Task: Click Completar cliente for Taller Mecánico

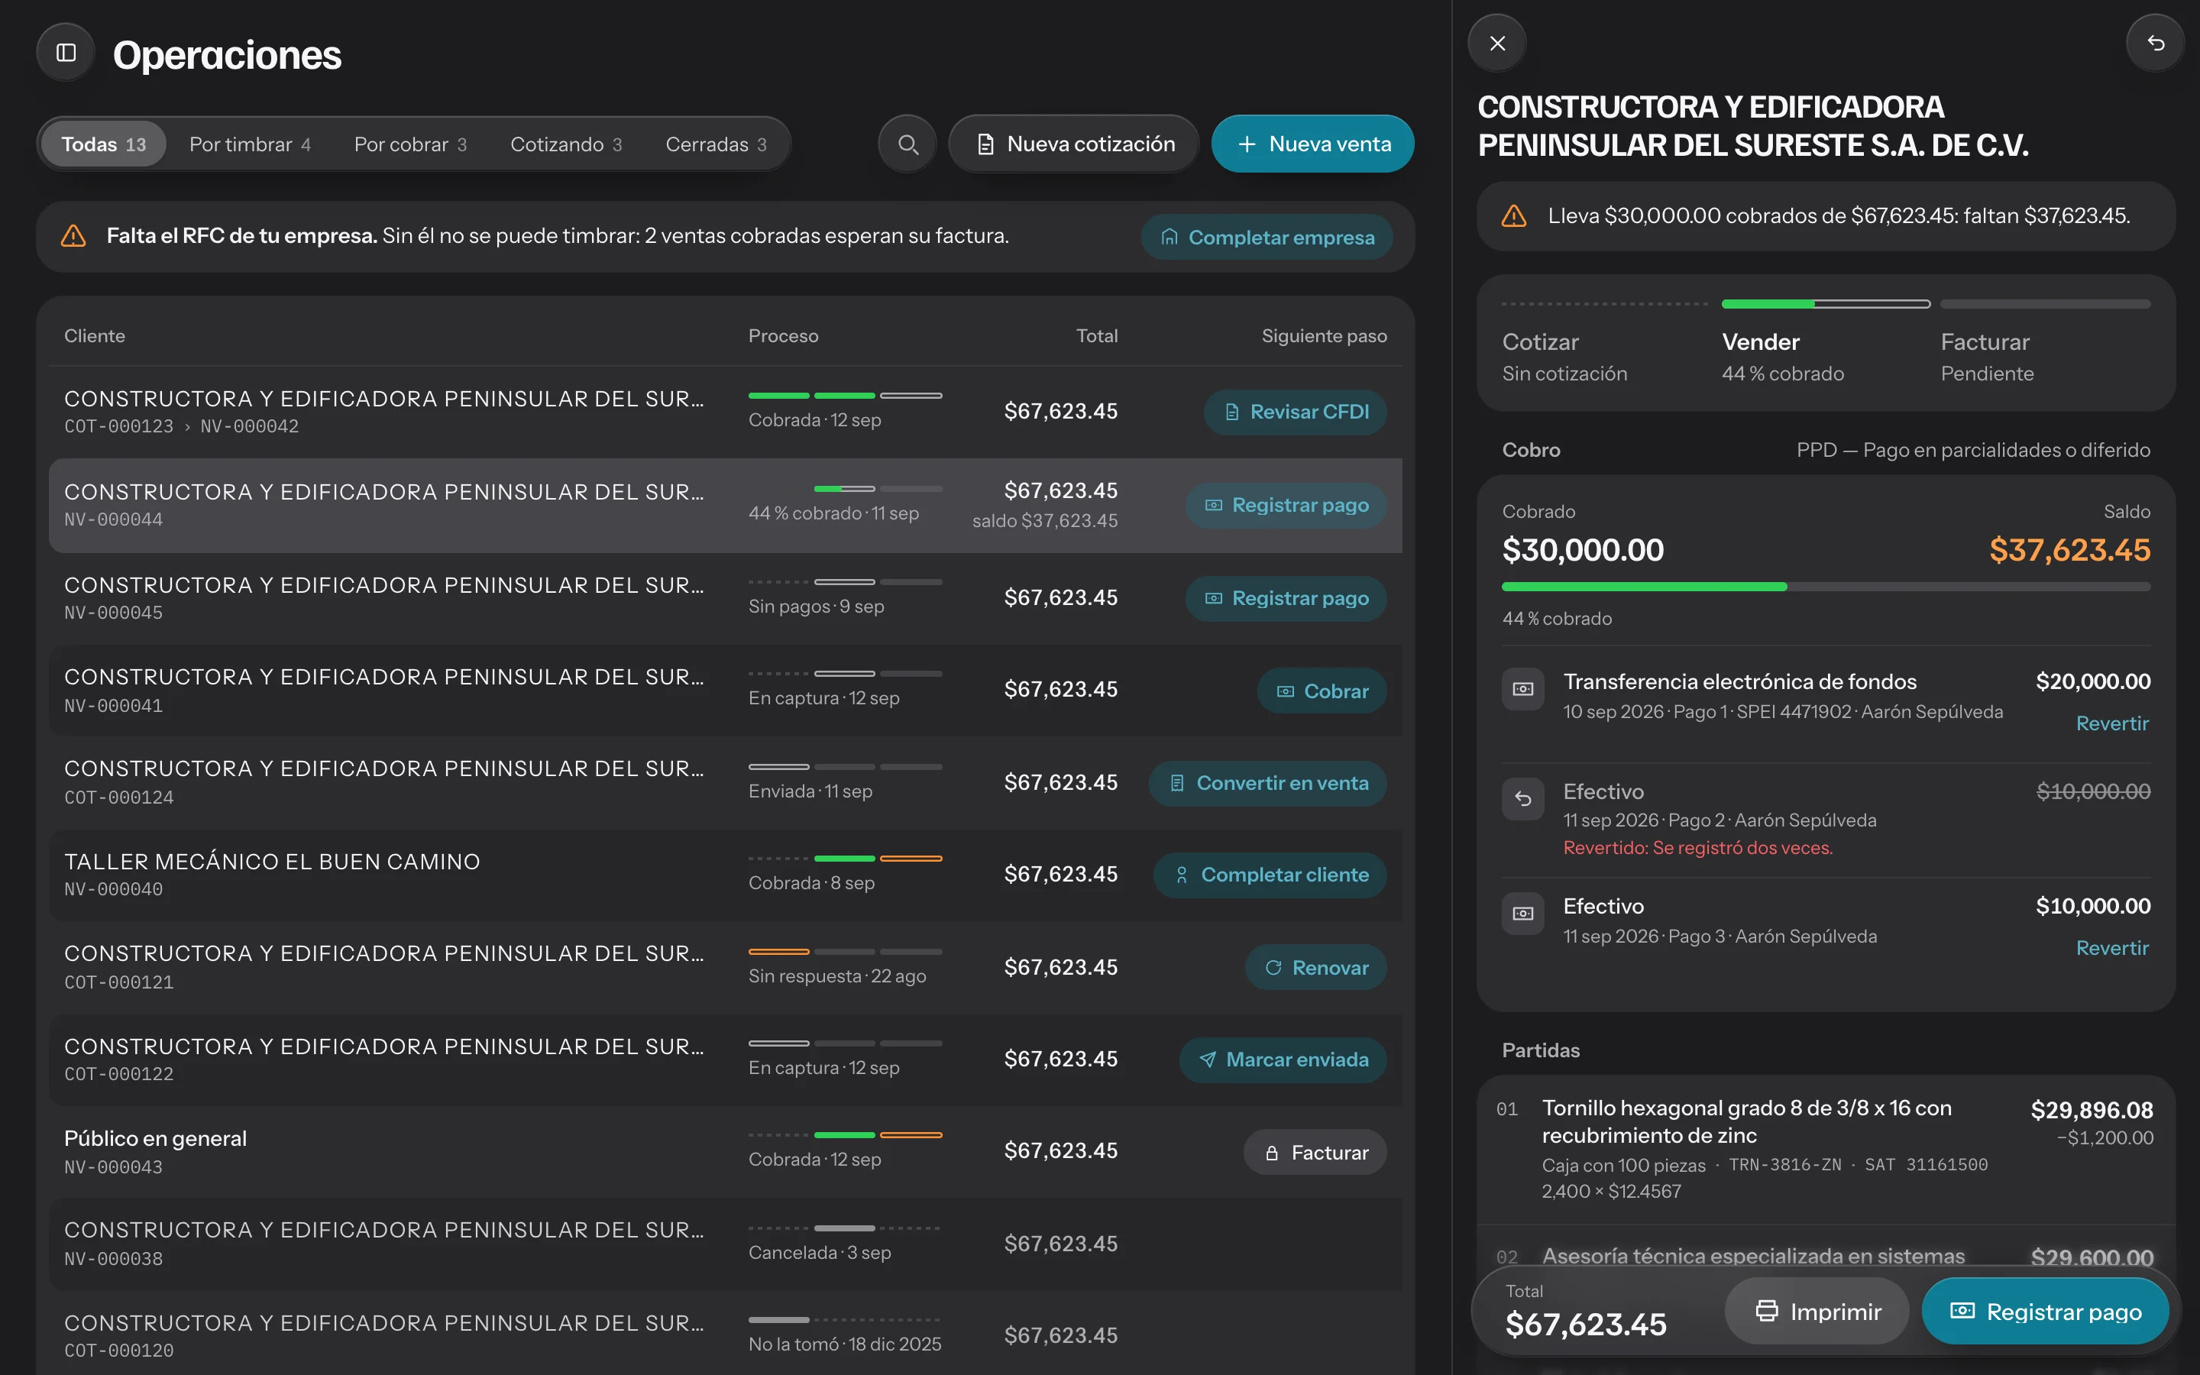Action: pyautogui.click(x=1270, y=875)
